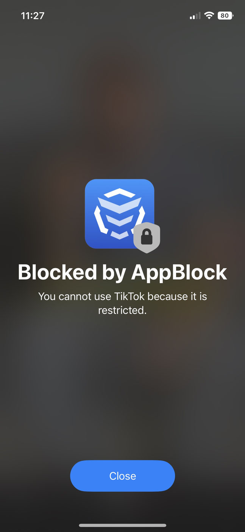Tap the word restricted in the message
The image size is (245, 532).
coord(122,310)
